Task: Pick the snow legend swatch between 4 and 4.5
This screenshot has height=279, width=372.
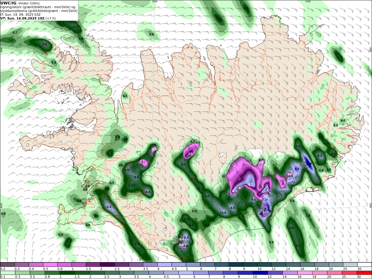Action: click(164, 265)
